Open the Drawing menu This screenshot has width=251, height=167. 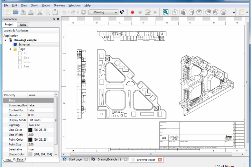pos(59,5)
